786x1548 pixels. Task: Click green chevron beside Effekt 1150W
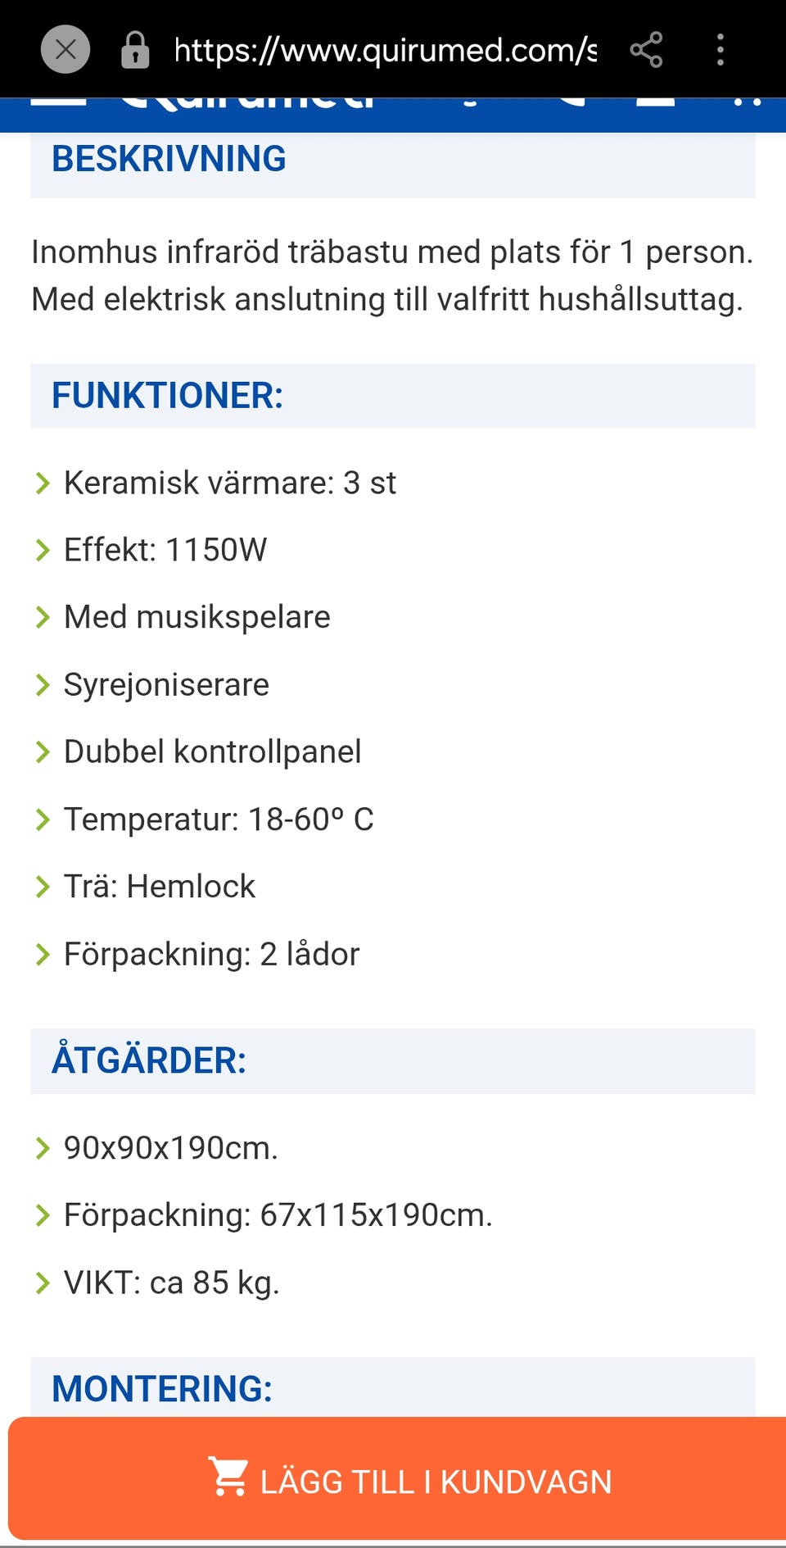pyautogui.click(x=43, y=551)
